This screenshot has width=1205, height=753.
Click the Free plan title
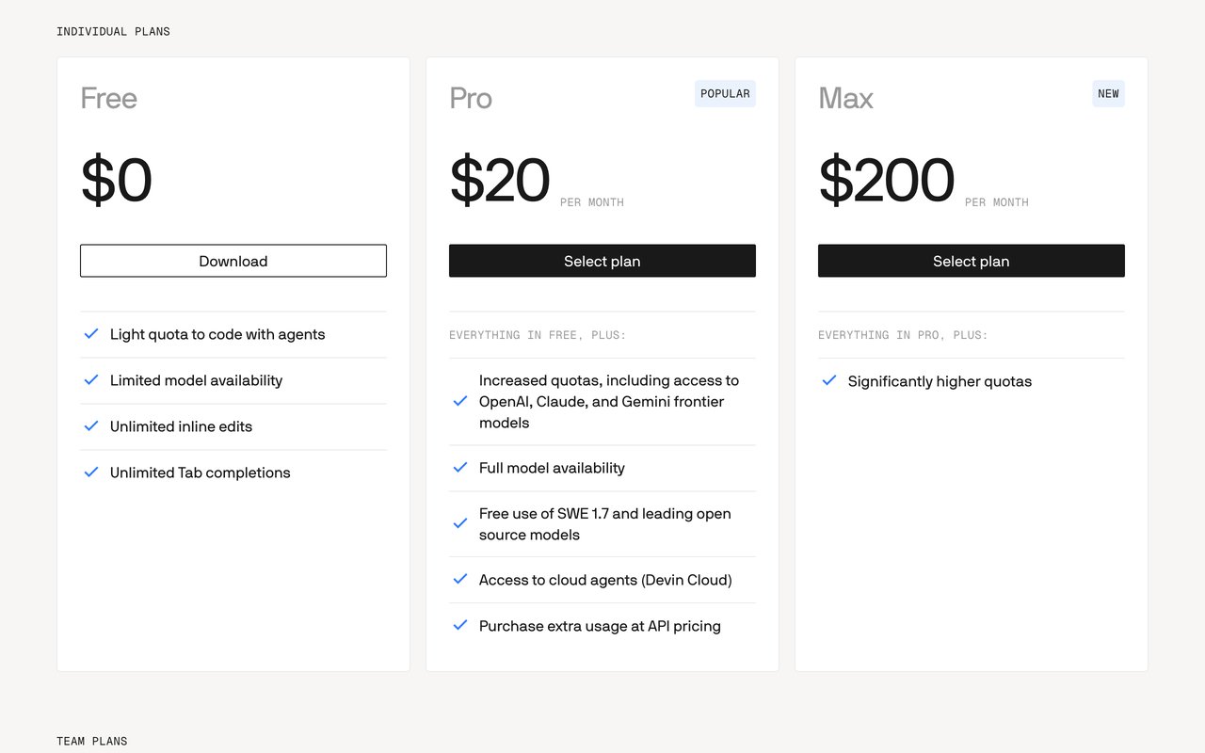pyautogui.click(x=108, y=98)
